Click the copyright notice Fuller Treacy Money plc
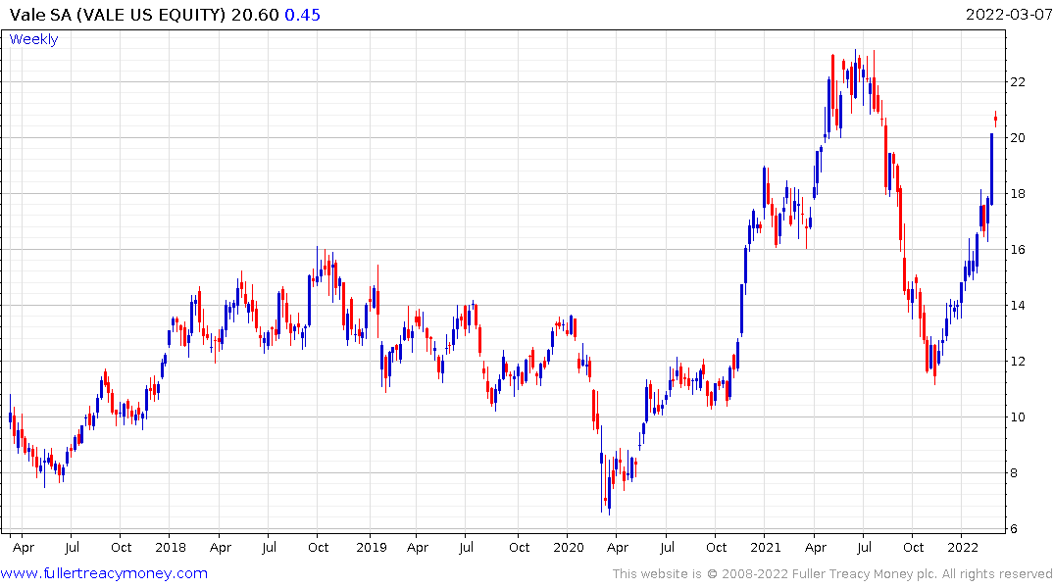This screenshot has width=1054, height=588. [831, 574]
